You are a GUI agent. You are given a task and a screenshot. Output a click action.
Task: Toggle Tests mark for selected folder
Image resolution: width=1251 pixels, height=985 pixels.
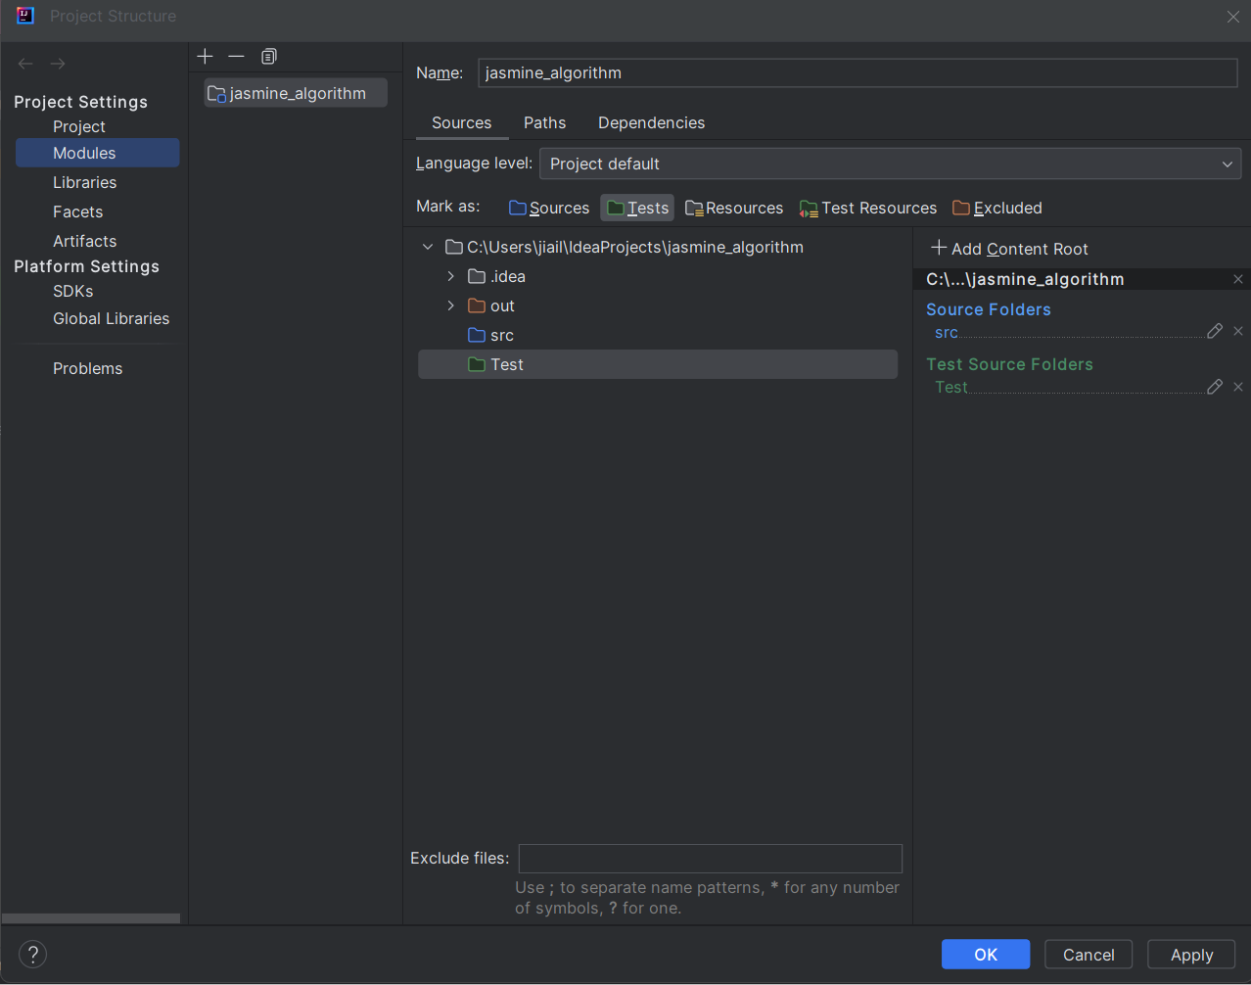(637, 208)
